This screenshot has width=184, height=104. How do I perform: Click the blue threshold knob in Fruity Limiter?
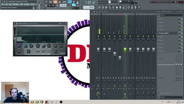26,46
